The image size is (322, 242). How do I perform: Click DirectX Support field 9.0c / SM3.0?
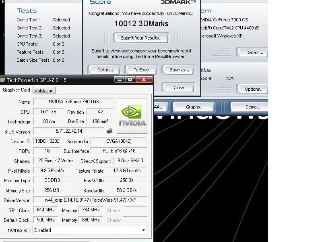point(130,161)
